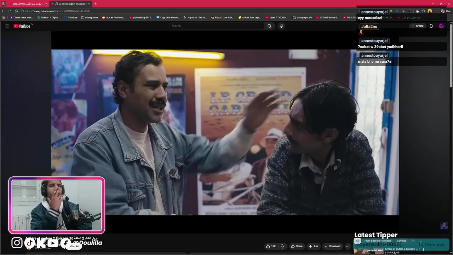The height and width of the screenshot is (255, 453).
Task: Start voice search with the microphone
Action: (281, 26)
